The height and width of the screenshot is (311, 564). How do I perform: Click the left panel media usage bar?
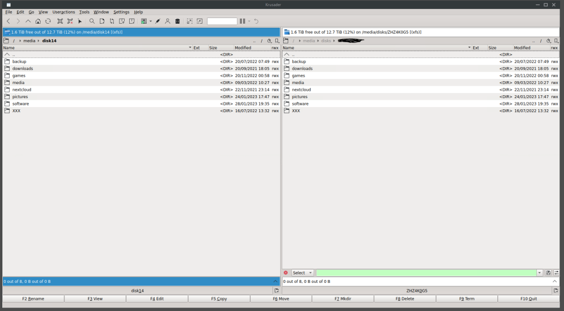tap(142, 32)
